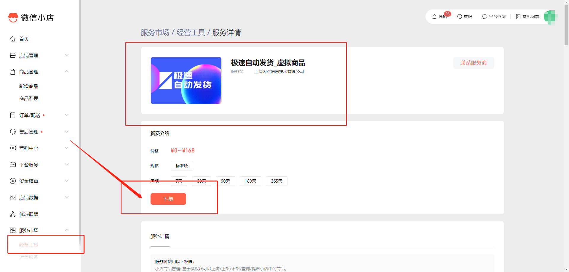
Task: Click the 平台服务 briefcase icon
Action: pyautogui.click(x=13, y=165)
